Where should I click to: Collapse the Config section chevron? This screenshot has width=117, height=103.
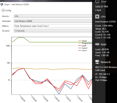click(x=3, y=10)
